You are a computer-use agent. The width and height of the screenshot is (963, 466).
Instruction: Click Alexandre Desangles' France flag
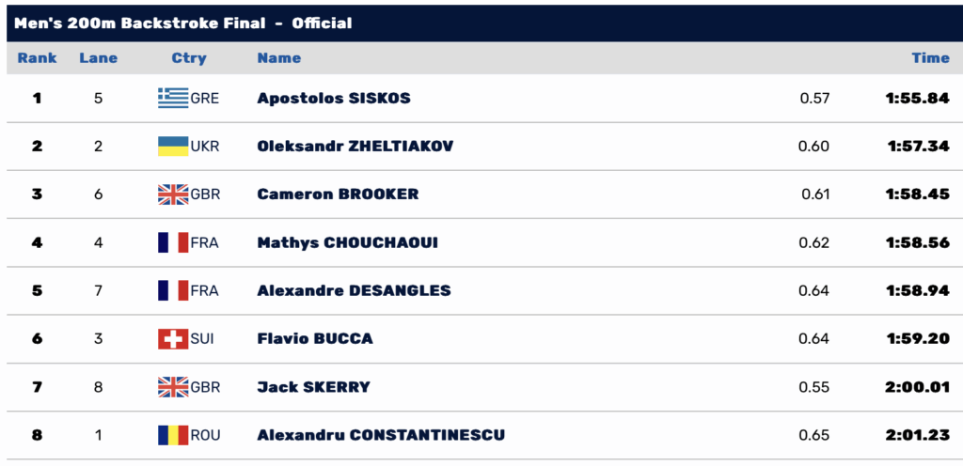[173, 290]
